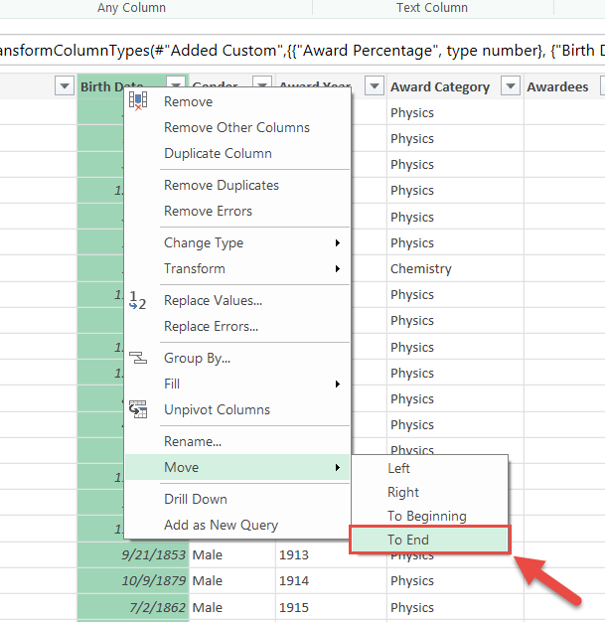Choose To Beginning in the Move submenu
The image size is (605, 622).
point(426,516)
